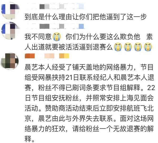Click third crying emoji in four-emoji row

[138, 47]
